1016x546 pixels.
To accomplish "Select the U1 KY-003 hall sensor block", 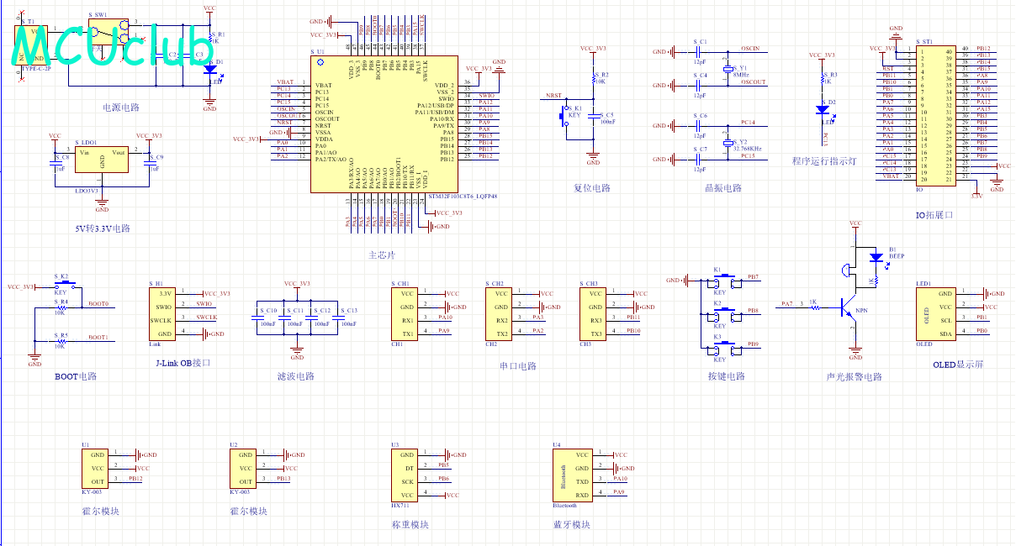I will [x=94, y=468].
